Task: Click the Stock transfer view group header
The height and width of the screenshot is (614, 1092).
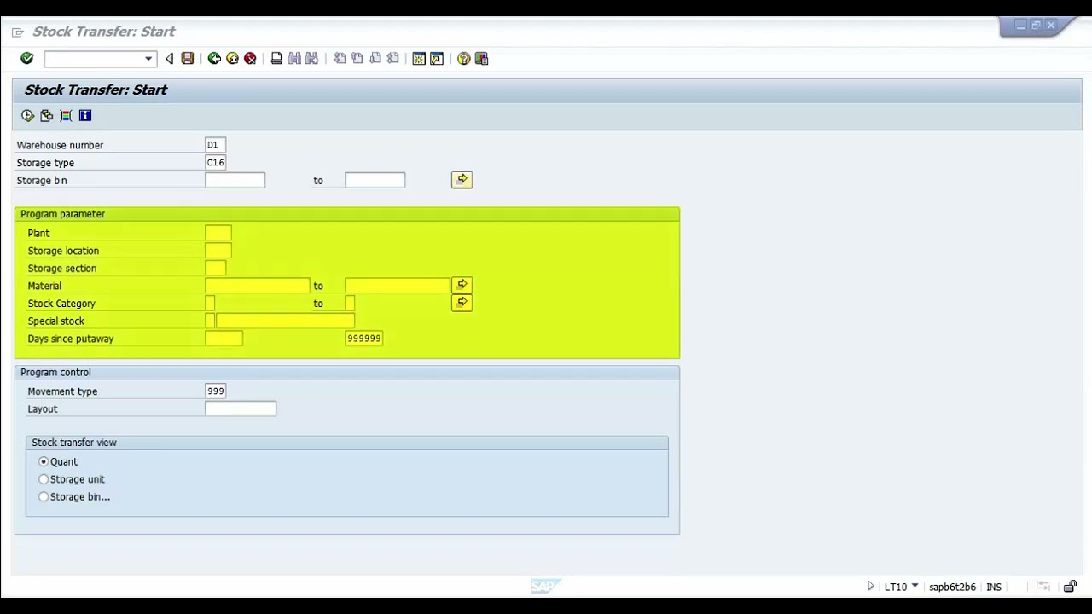Action: [347, 443]
